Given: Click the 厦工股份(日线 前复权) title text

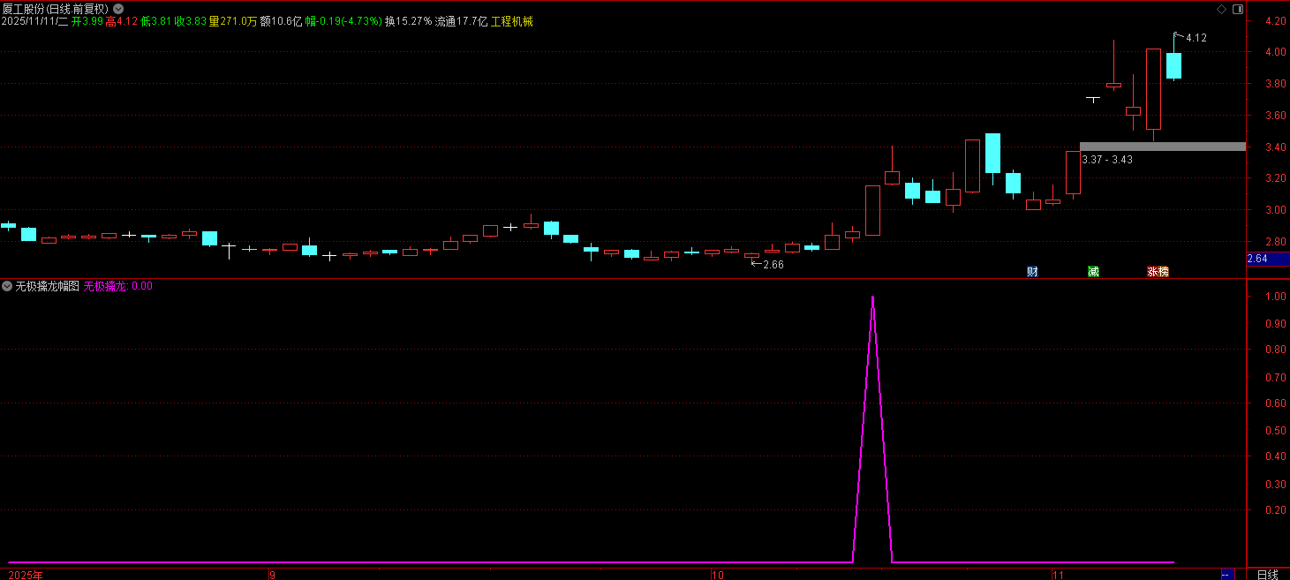Looking at the screenshot, I should click(x=56, y=9).
